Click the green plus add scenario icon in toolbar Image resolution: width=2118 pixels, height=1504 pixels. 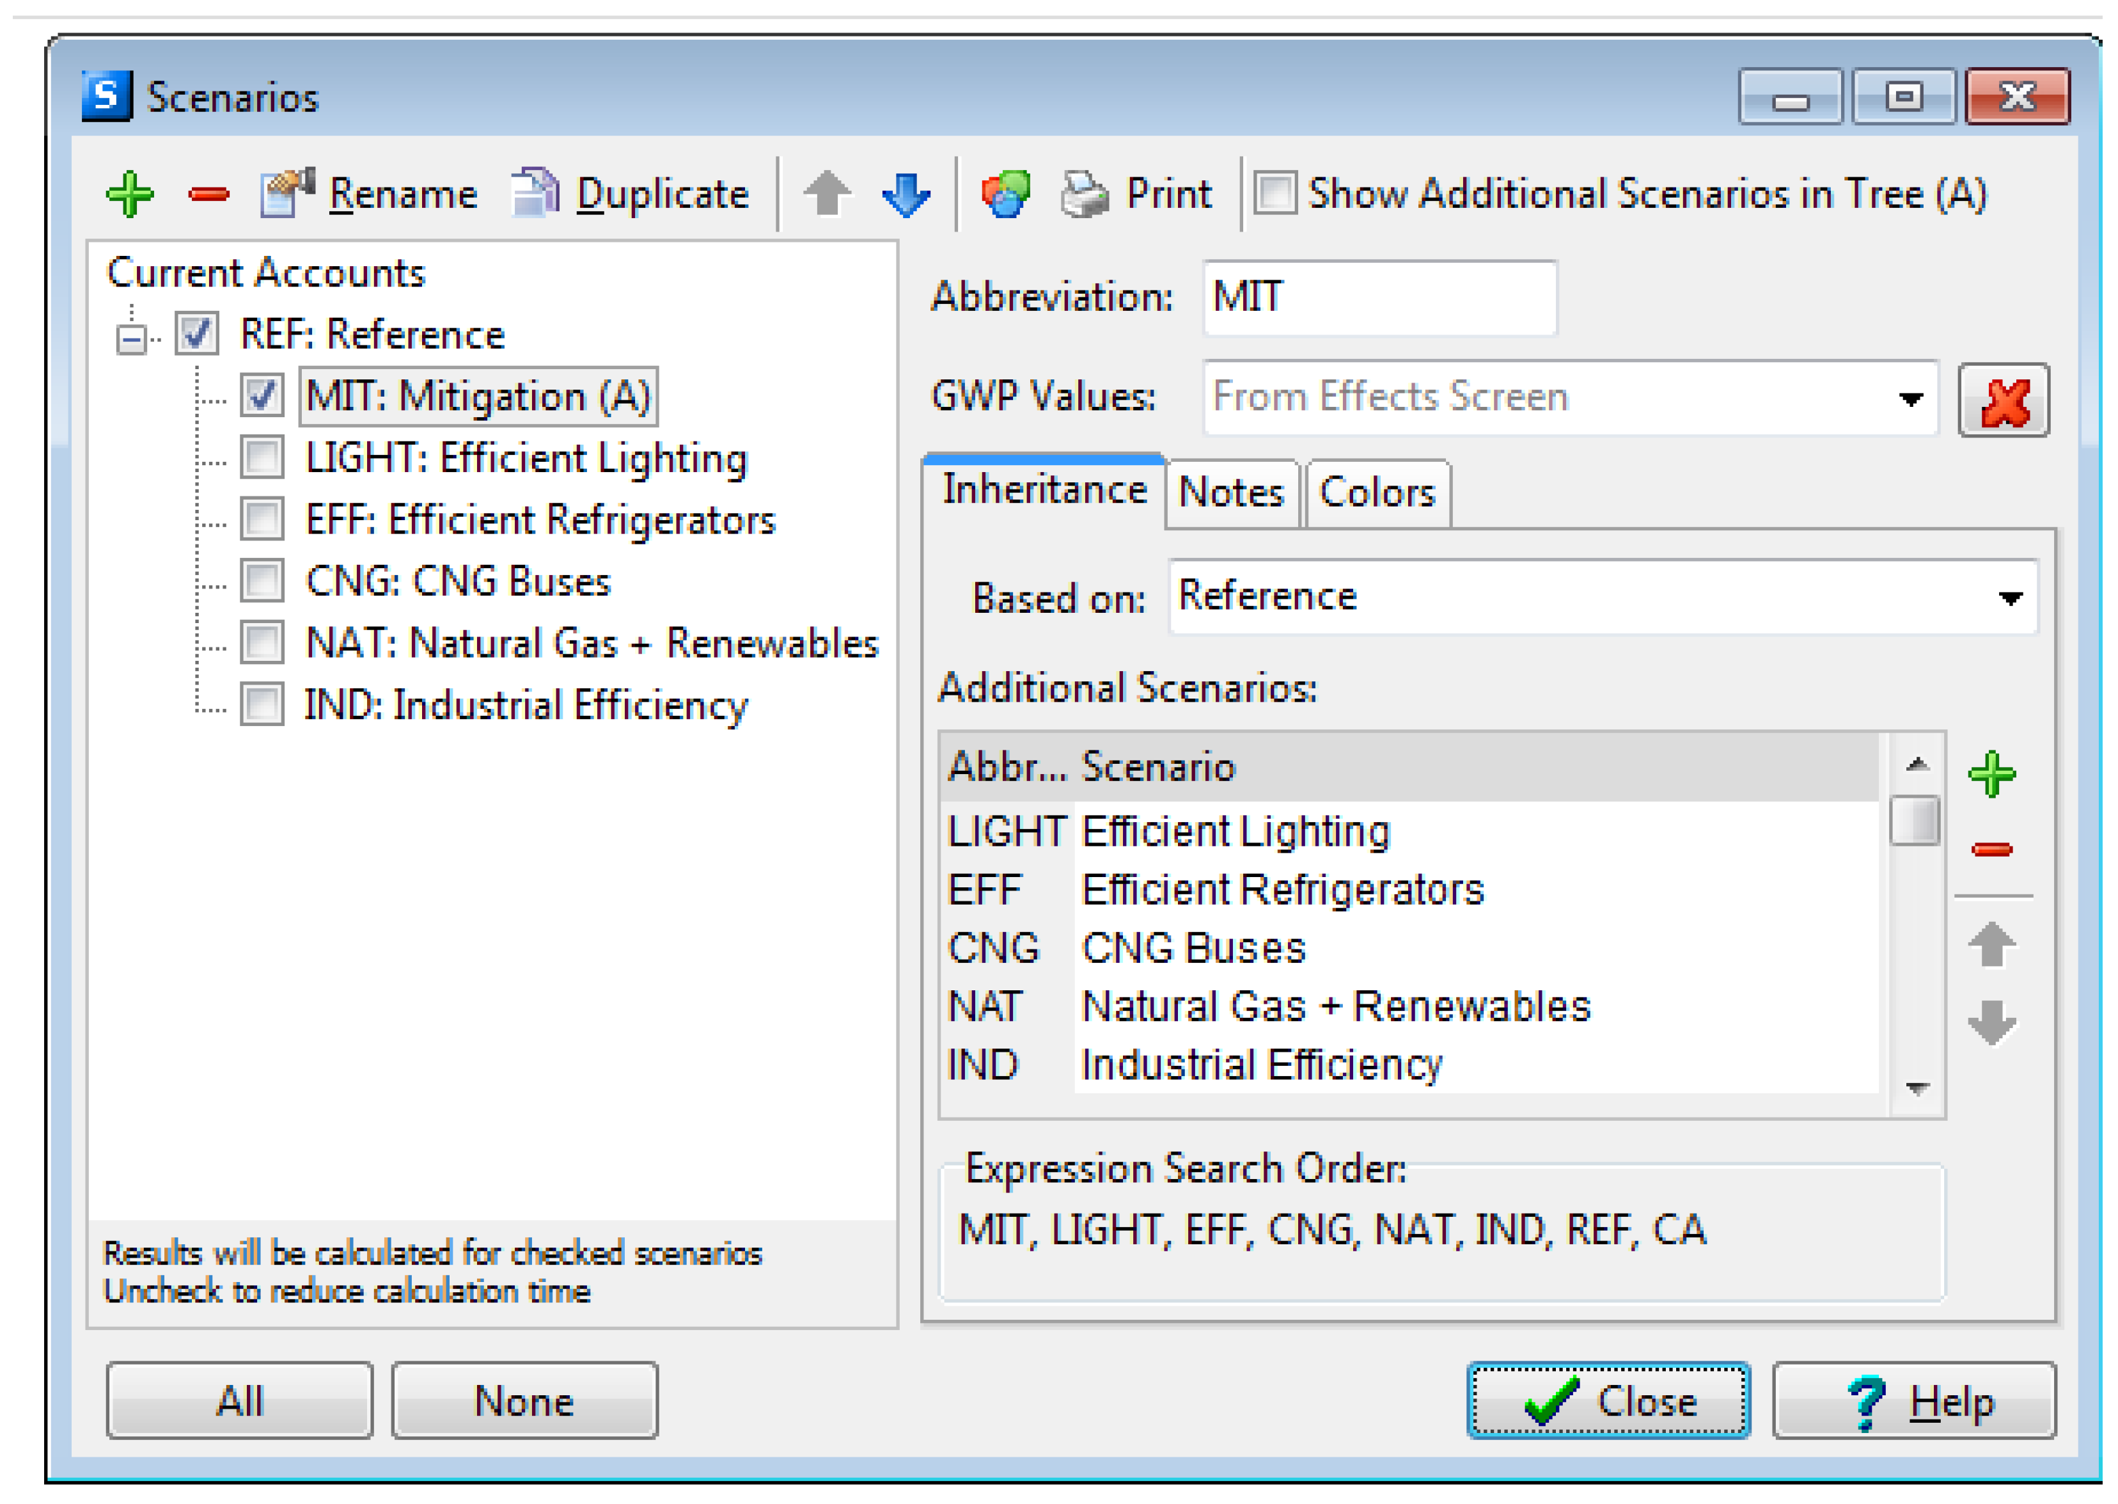tap(130, 194)
